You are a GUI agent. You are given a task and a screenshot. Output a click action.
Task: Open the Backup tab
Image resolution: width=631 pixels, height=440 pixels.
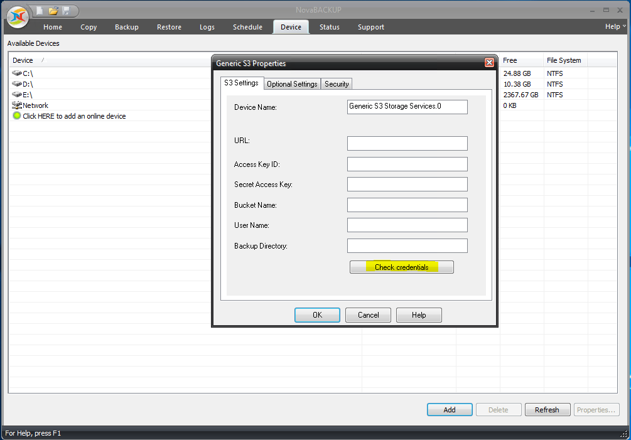point(127,27)
